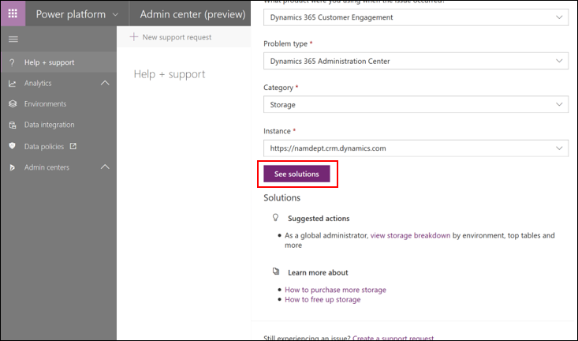Collapse the Analytics section chevron
Viewport: 578px width, 341px height.
point(105,83)
